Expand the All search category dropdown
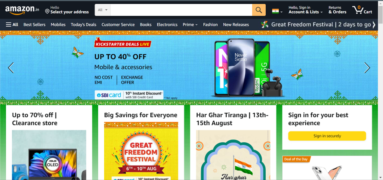This screenshot has width=383, height=180. (103, 10)
